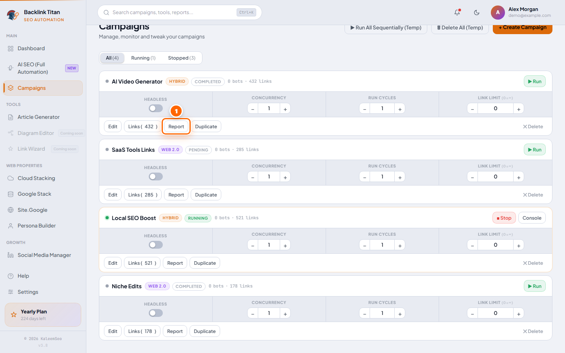
Task: Decrease link limit for SaaS Tools Links
Action: 472,177
